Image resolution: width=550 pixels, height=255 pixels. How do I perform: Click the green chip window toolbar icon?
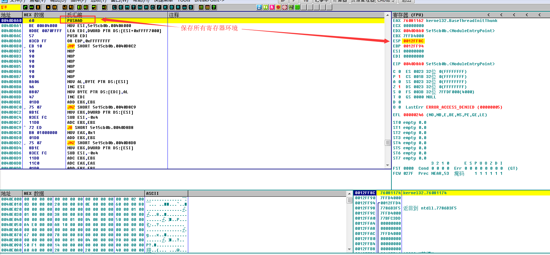(297, 7)
